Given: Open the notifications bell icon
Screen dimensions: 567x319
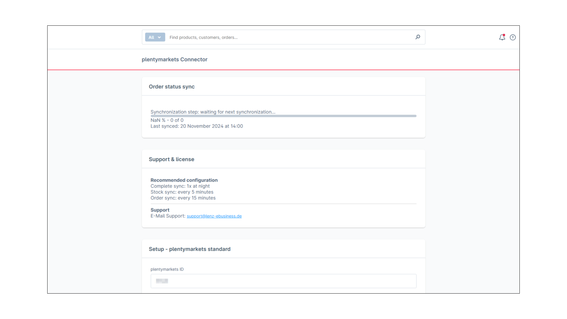Looking at the screenshot, I should 502,37.
